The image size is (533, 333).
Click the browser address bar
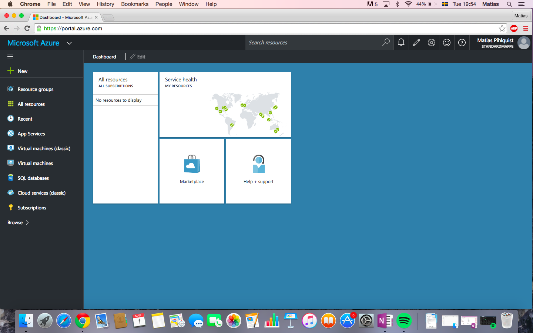pos(270,28)
